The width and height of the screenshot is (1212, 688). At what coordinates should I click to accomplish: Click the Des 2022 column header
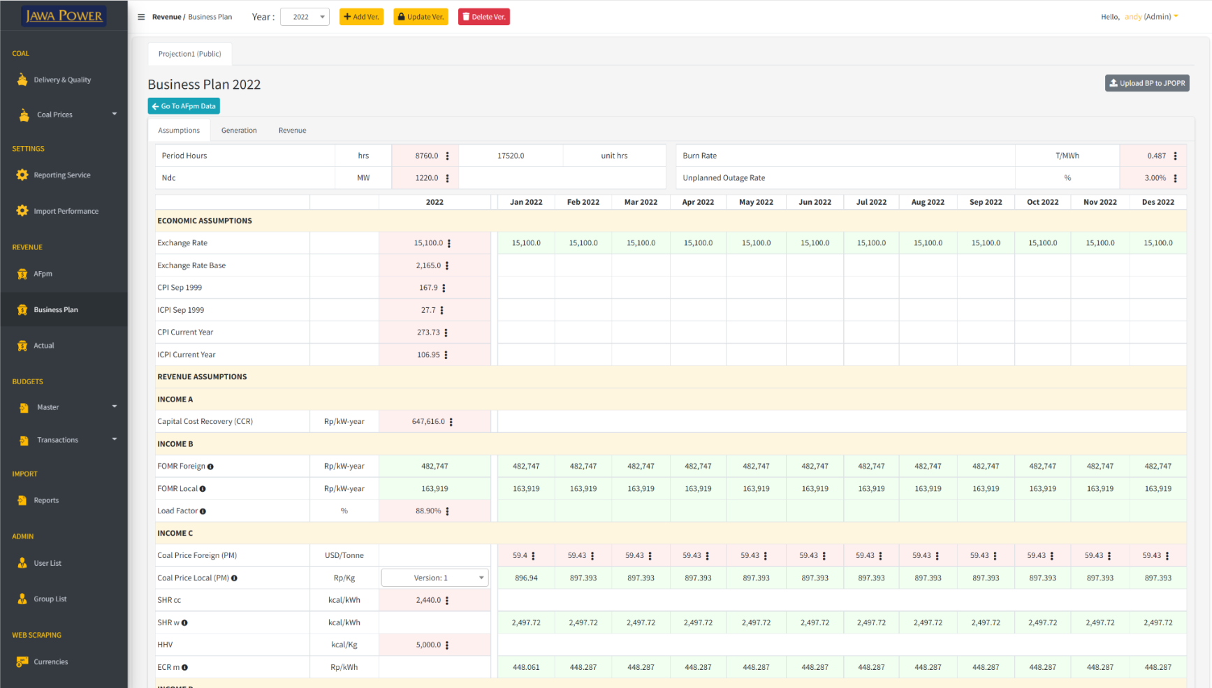point(1158,202)
